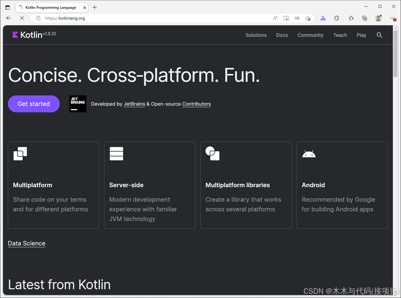401x298 pixels.
Task: Select the Multiplatform card icon
Action: (20, 153)
